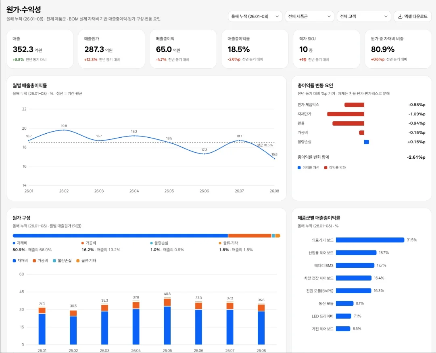Click the 이익률 악화 red legend marker
Viewport: 436px width, 353px height.
(x=325, y=168)
